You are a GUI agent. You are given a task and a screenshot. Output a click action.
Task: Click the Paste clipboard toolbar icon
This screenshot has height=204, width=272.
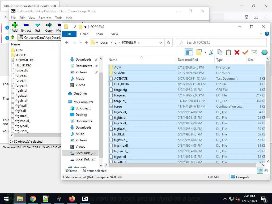tap(228, 52)
